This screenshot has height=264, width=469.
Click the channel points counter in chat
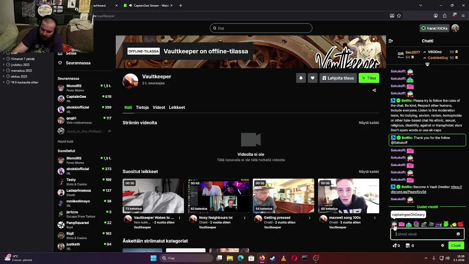pyautogui.click(x=396, y=246)
